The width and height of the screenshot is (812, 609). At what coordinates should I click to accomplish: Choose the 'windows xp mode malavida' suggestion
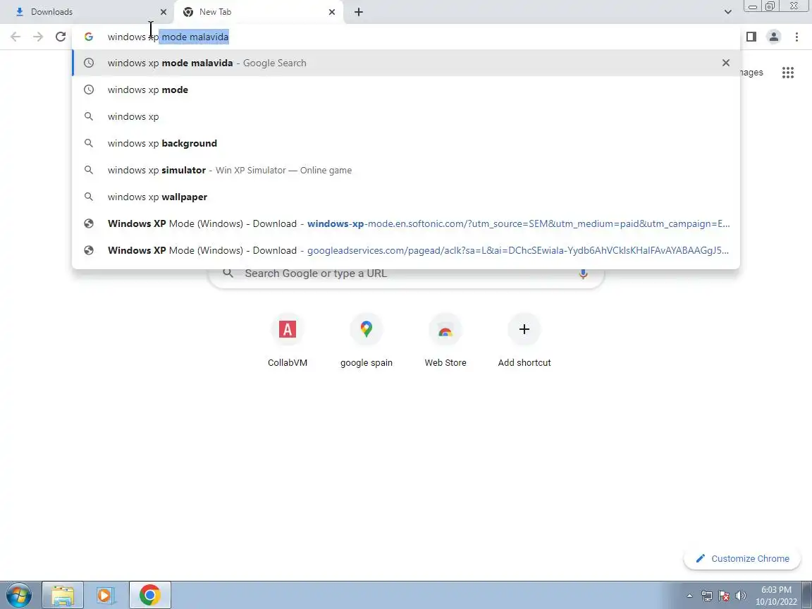(406, 63)
